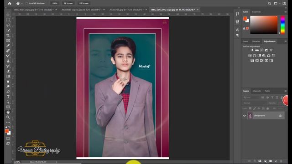The height and width of the screenshot is (164, 292).
Task: Select the Crop tool
Action: click(8, 35)
